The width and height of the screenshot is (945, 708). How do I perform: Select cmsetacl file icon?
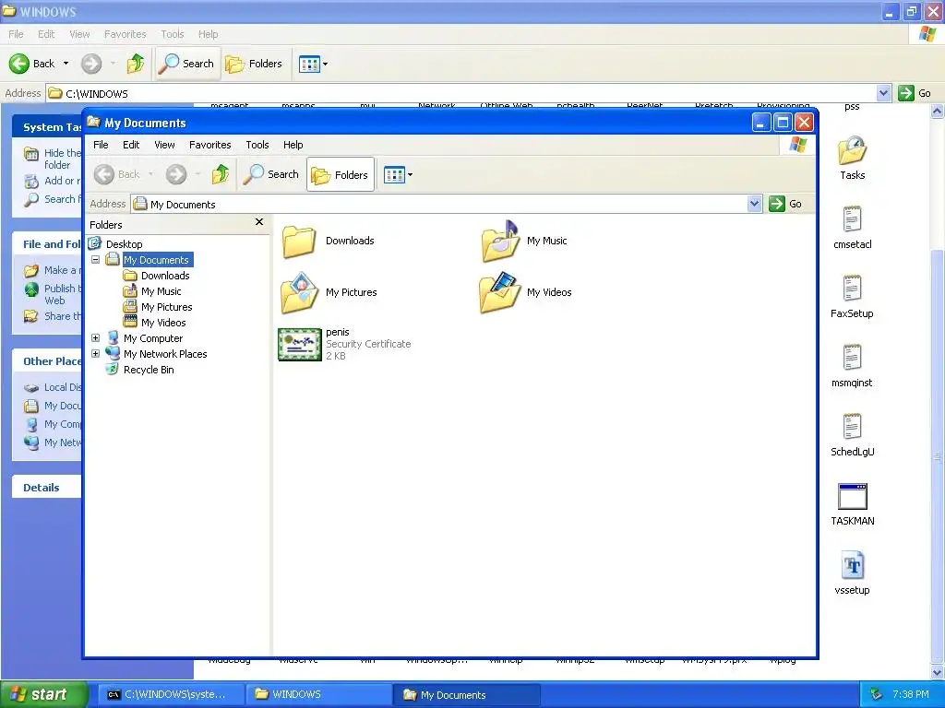coord(852,219)
